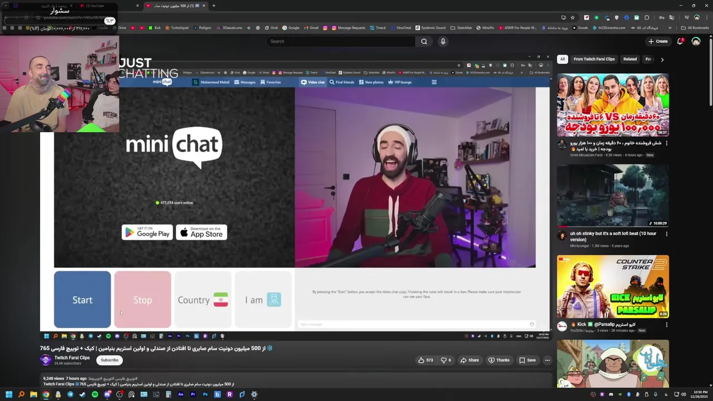Open the uh oh stinky lofi thumbnail
The height and width of the screenshot is (401, 713).
click(x=613, y=195)
